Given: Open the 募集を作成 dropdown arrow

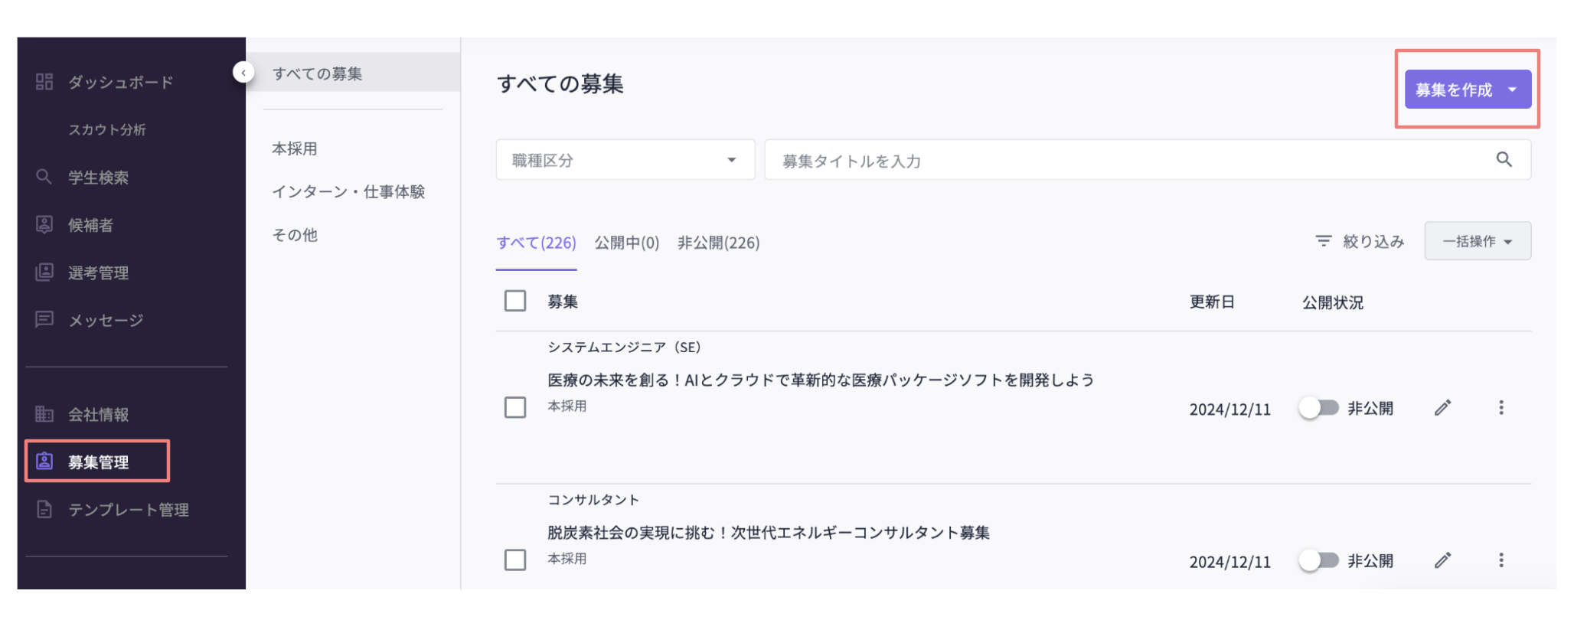Looking at the screenshot, I should (1511, 89).
